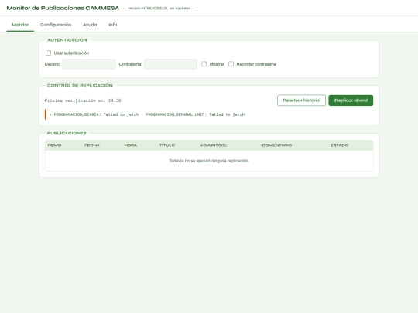Click the FECHA column header
418x313 pixels.
point(92,145)
